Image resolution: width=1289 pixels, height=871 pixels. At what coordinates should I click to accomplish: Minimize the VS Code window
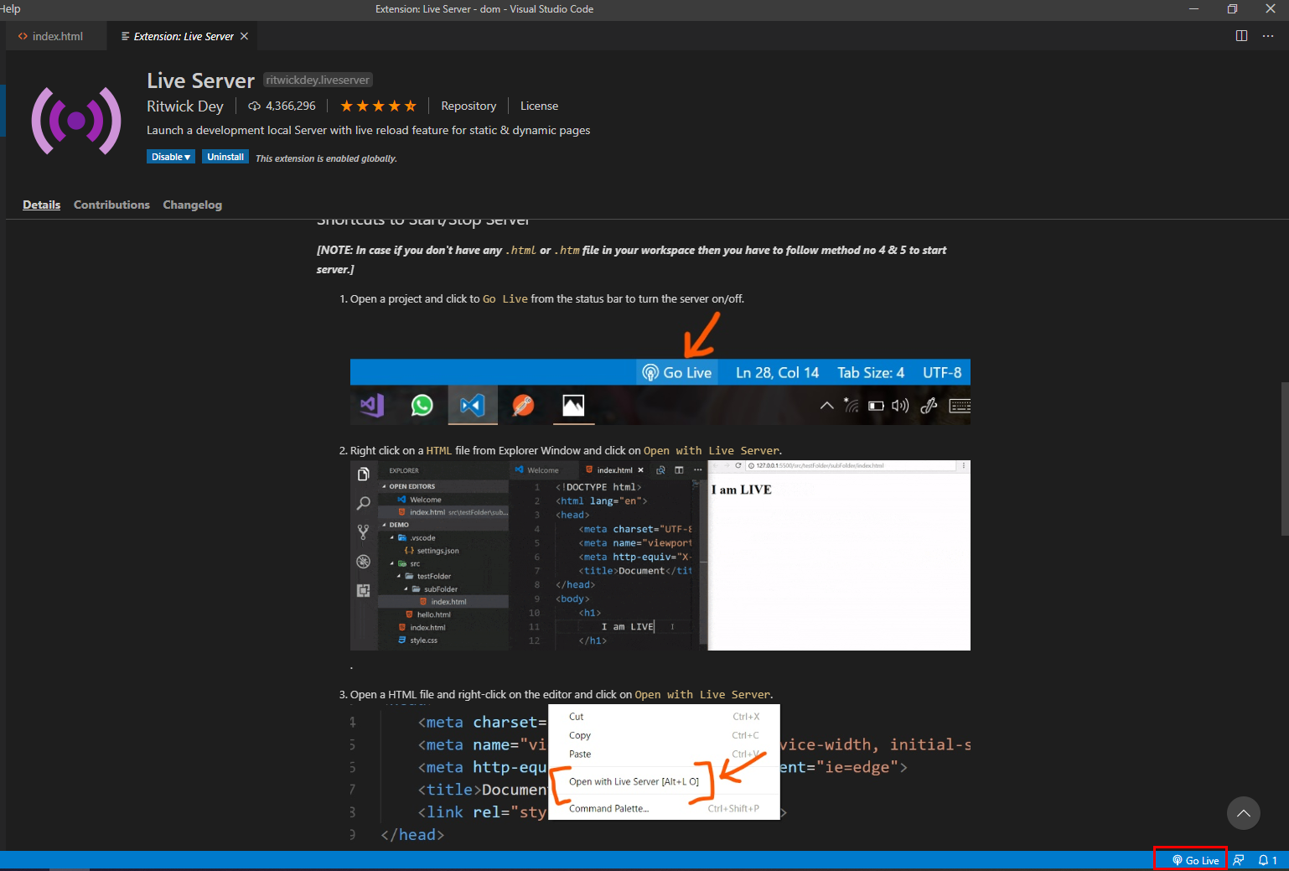[1193, 9]
